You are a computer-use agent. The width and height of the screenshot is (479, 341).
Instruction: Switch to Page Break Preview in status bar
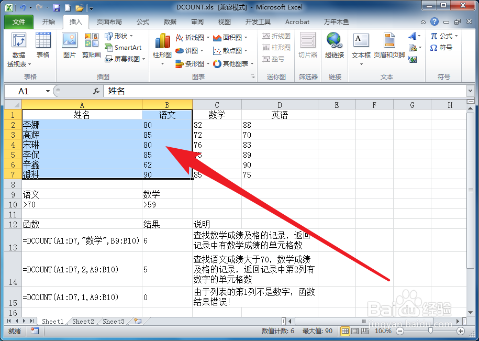click(x=365, y=331)
